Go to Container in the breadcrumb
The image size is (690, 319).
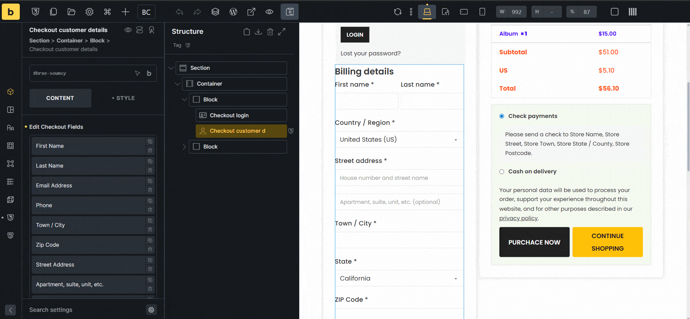tap(69, 41)
